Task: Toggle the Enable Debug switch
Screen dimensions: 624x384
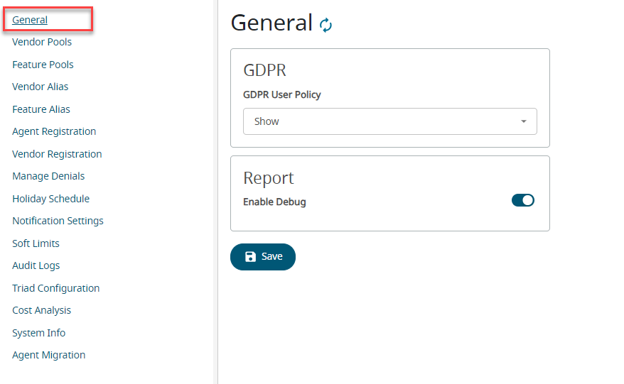Action: pyautogui.click(x=522, y=201)
